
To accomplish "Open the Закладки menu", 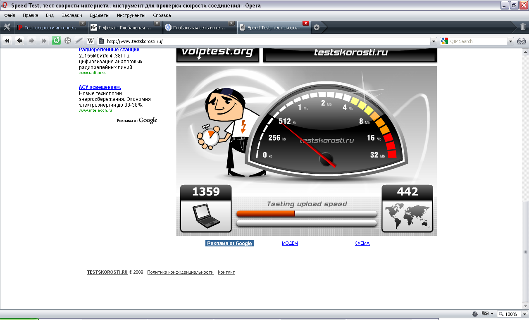I will point(72,15).
